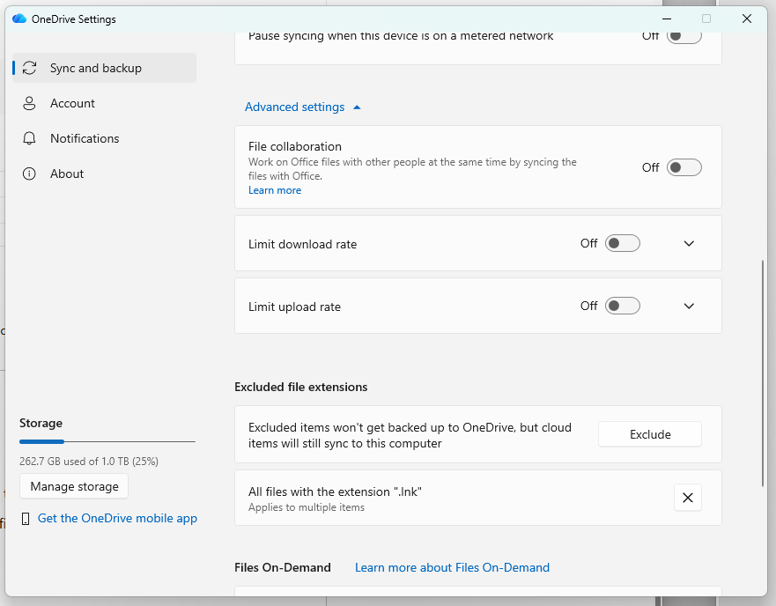Click the Sync and backup arrows icon
Viewport: 776px width, 606px height.
click(x=29, y=68)
